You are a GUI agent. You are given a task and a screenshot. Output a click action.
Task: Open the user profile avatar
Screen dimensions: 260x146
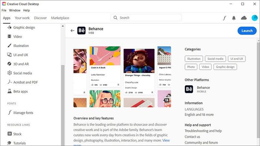point(254,18)
